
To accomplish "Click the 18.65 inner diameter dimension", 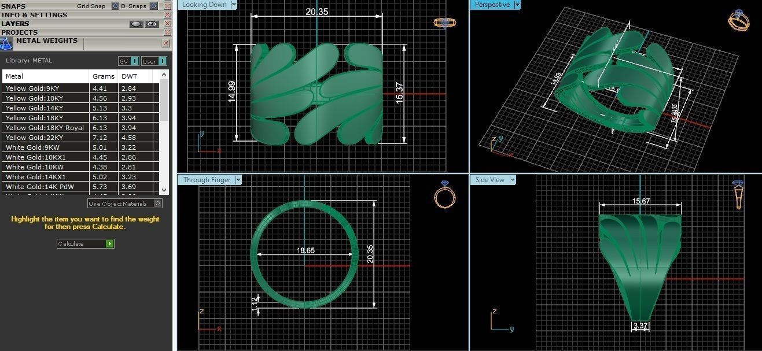I will click(x=305, y=250).
